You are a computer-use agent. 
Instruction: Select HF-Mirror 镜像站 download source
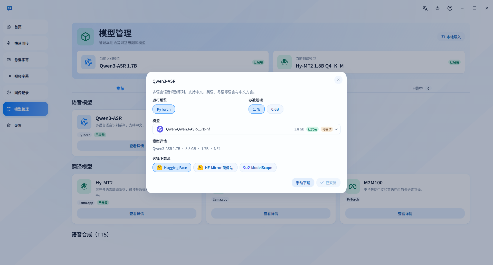[215, 167]
